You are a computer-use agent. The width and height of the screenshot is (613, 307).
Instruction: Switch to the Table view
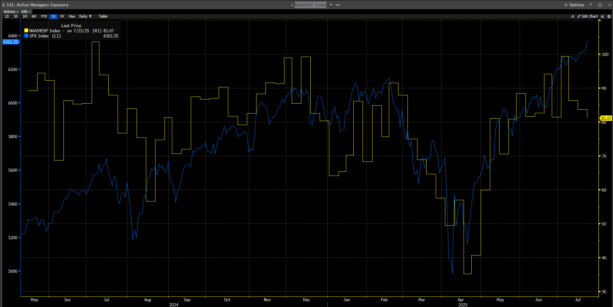[103, 17]
